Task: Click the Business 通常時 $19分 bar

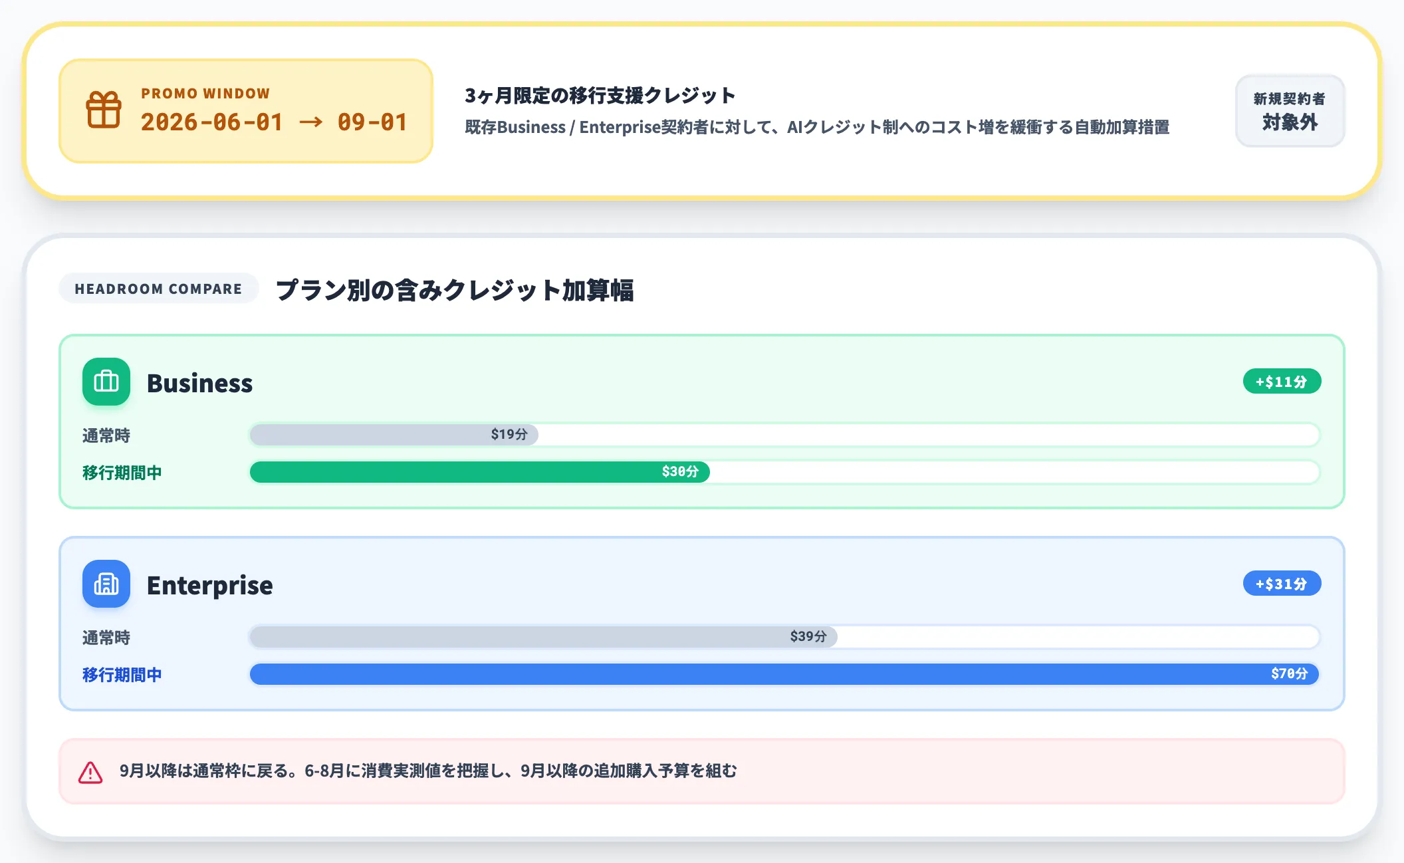Action: coord(394,435)
